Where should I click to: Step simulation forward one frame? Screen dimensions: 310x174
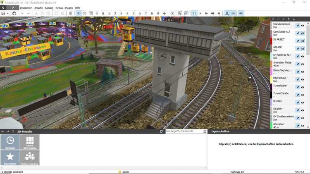pyautogui.click(x=219, y=14)
